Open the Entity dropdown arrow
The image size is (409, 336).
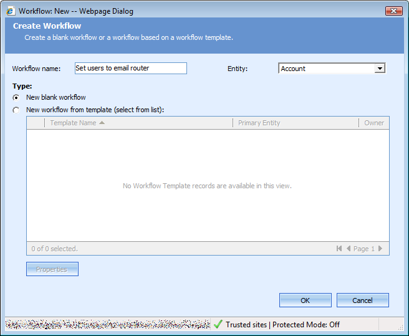(380, 69)
